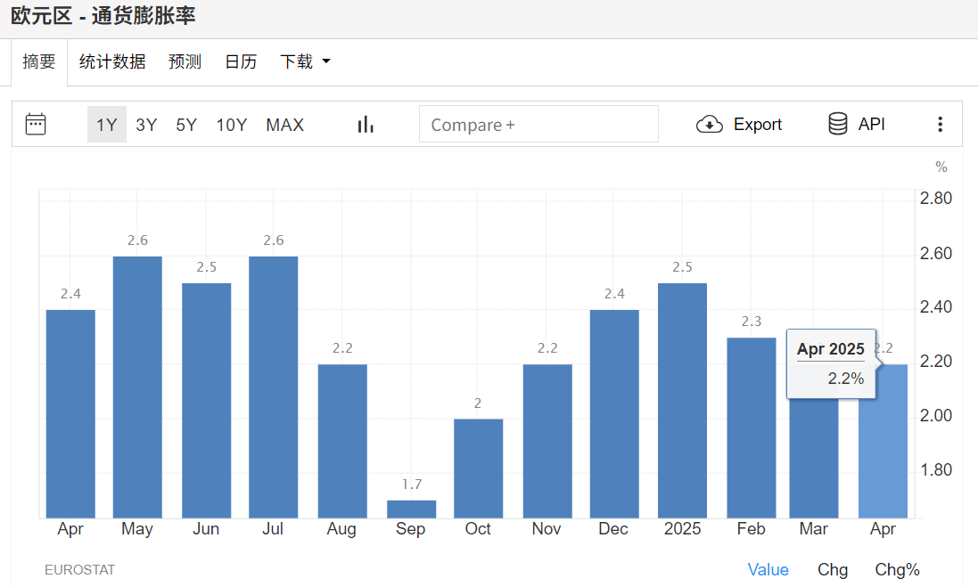Click the 2025 x-axis label
The height and width of the screenshot is (587, 978).
coord(682,528)
